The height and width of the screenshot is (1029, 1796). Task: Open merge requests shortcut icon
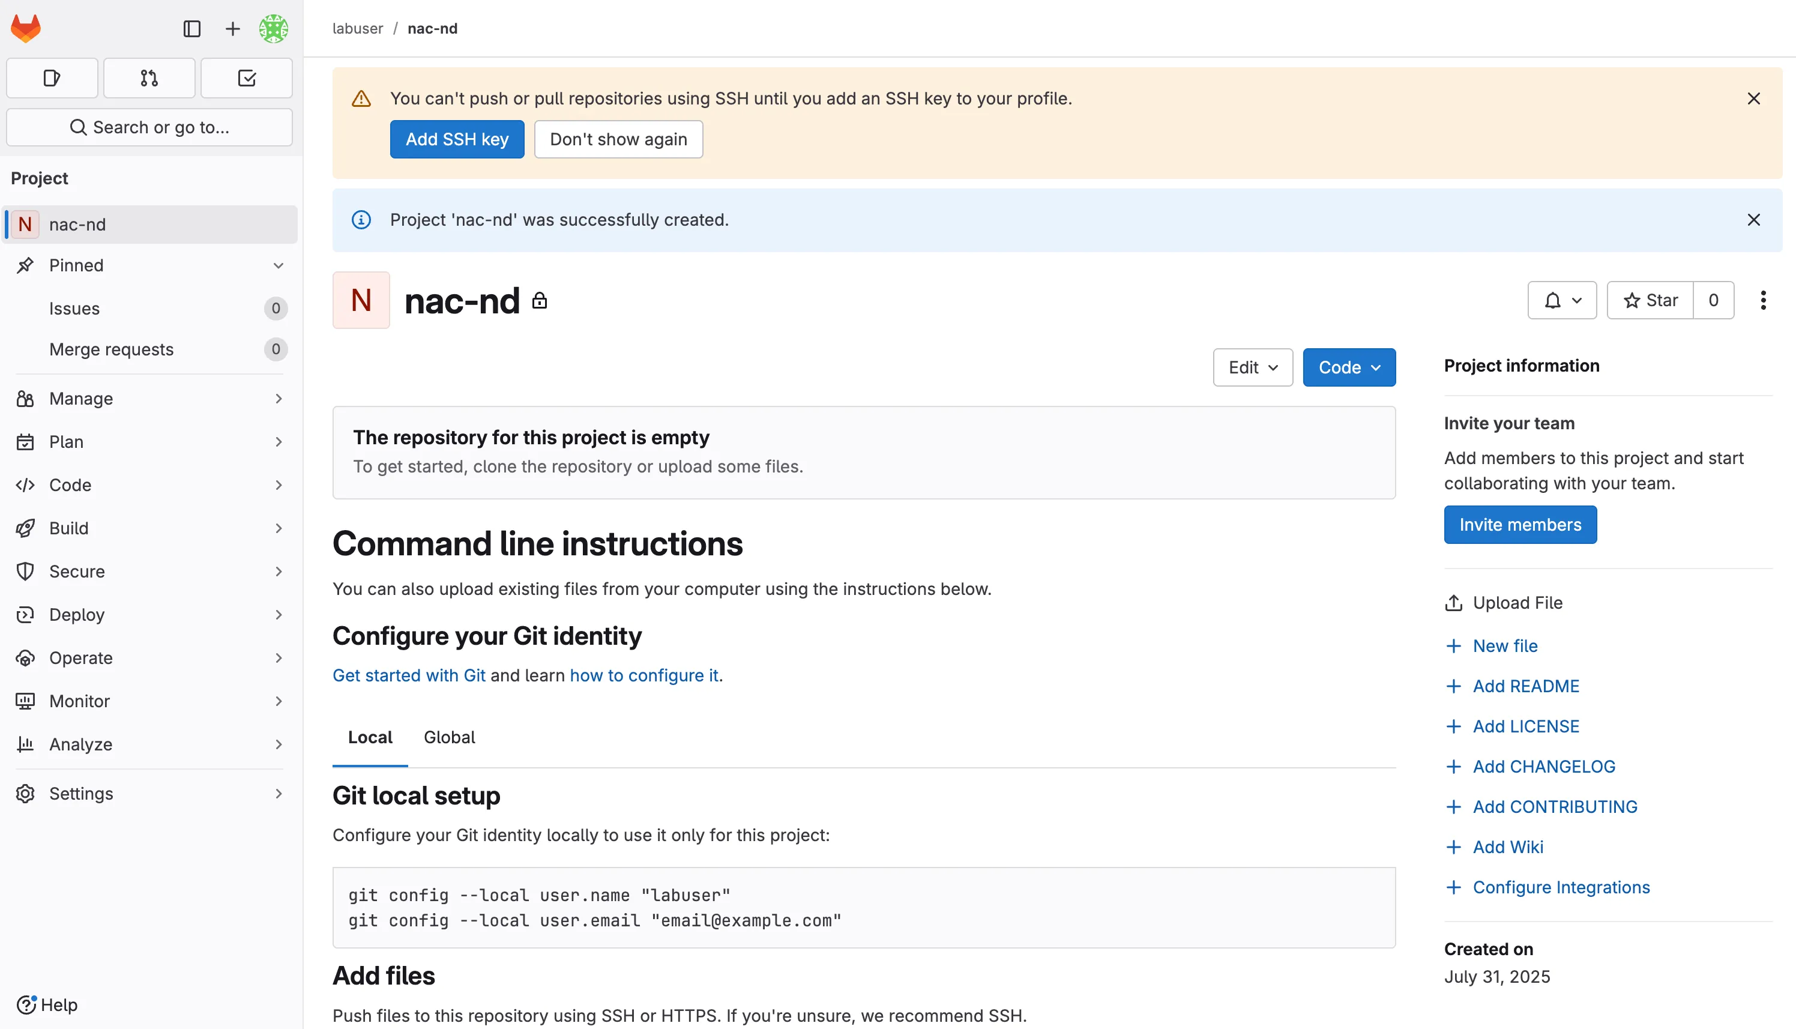point(149,77)
